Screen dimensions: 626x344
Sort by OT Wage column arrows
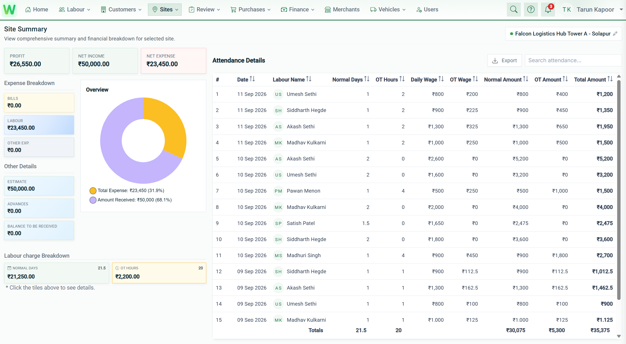tap(475, 79)
